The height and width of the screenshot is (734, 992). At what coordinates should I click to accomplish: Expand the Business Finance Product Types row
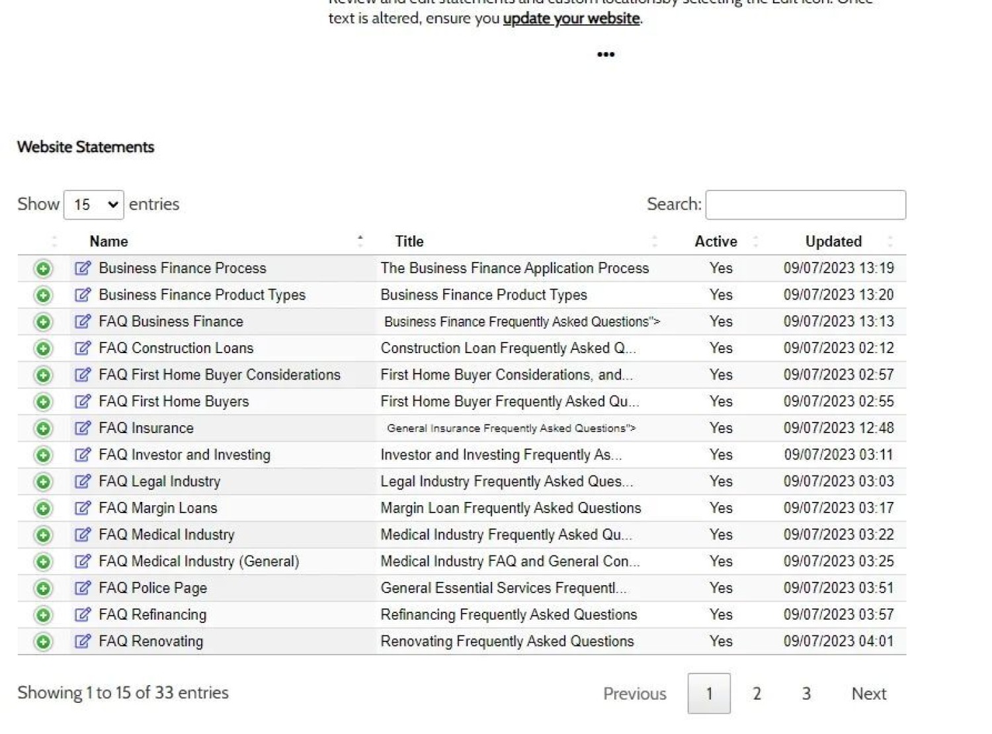click(44, 295)
